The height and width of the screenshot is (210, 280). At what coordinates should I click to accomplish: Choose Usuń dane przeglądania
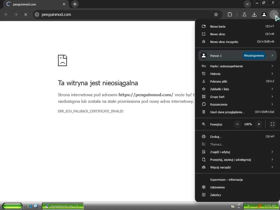(237, 112)
